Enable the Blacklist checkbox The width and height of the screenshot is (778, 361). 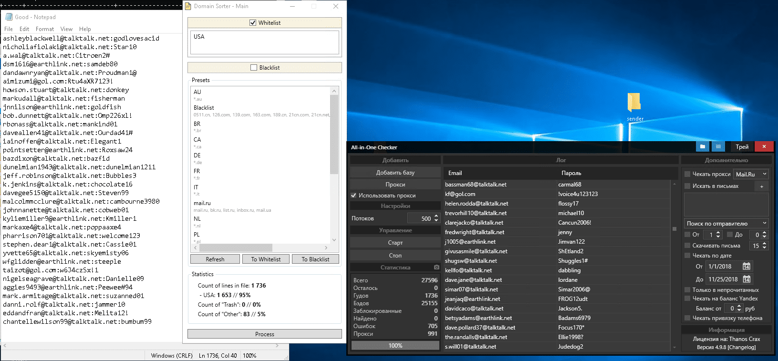[254, 68]
